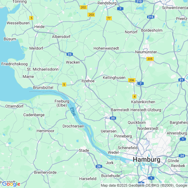This screenshot has width=188, height=188.
Task: Select the yellow 206 road shield
Action: click(x=132, y=80)
